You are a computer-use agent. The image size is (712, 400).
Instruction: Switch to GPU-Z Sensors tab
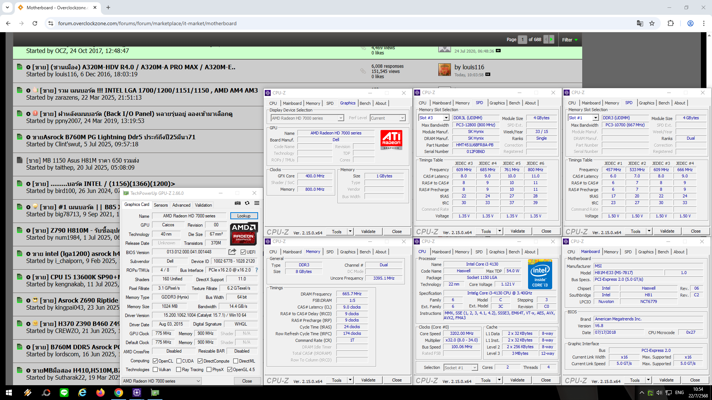[161, 205]
